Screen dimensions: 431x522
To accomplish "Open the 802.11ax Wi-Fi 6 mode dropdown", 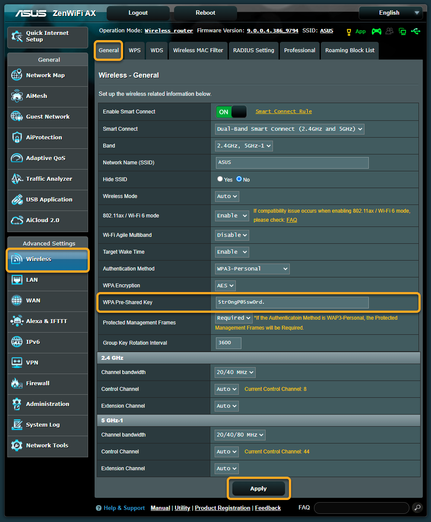I will click(232, 216).
